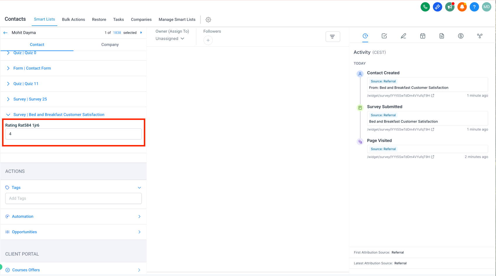Open the Bulk Actions tab

click(73, 20)
